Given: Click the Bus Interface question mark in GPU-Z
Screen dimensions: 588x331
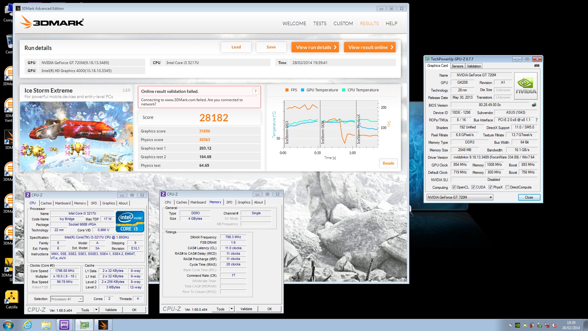Looking at the screenshot, I should click(x=536, y=120).
